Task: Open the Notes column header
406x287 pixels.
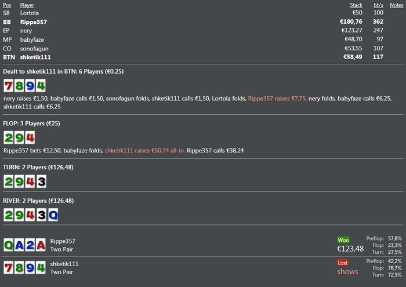Action: tap(397, 5)
